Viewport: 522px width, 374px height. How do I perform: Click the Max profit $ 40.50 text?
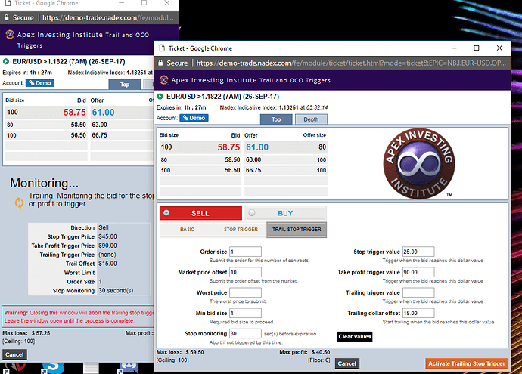point(304,352)
